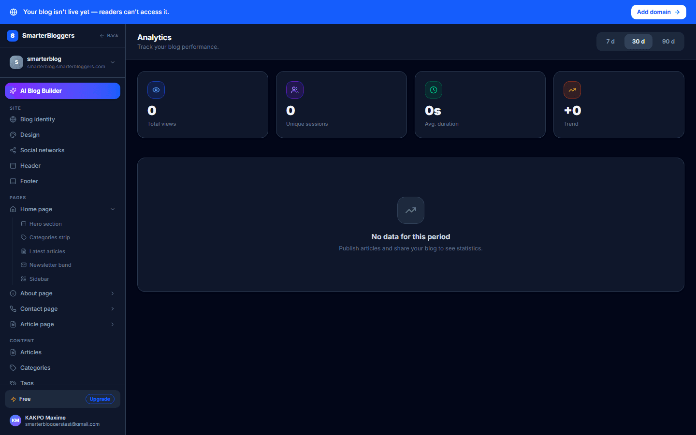Click the tag icon beside Categories strip
The height and width of the screenshot is (435, 696).
pos(24,237)
